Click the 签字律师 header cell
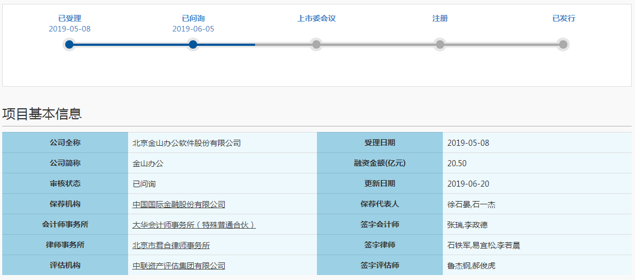 pyautogui.click(x=380, y=245)
